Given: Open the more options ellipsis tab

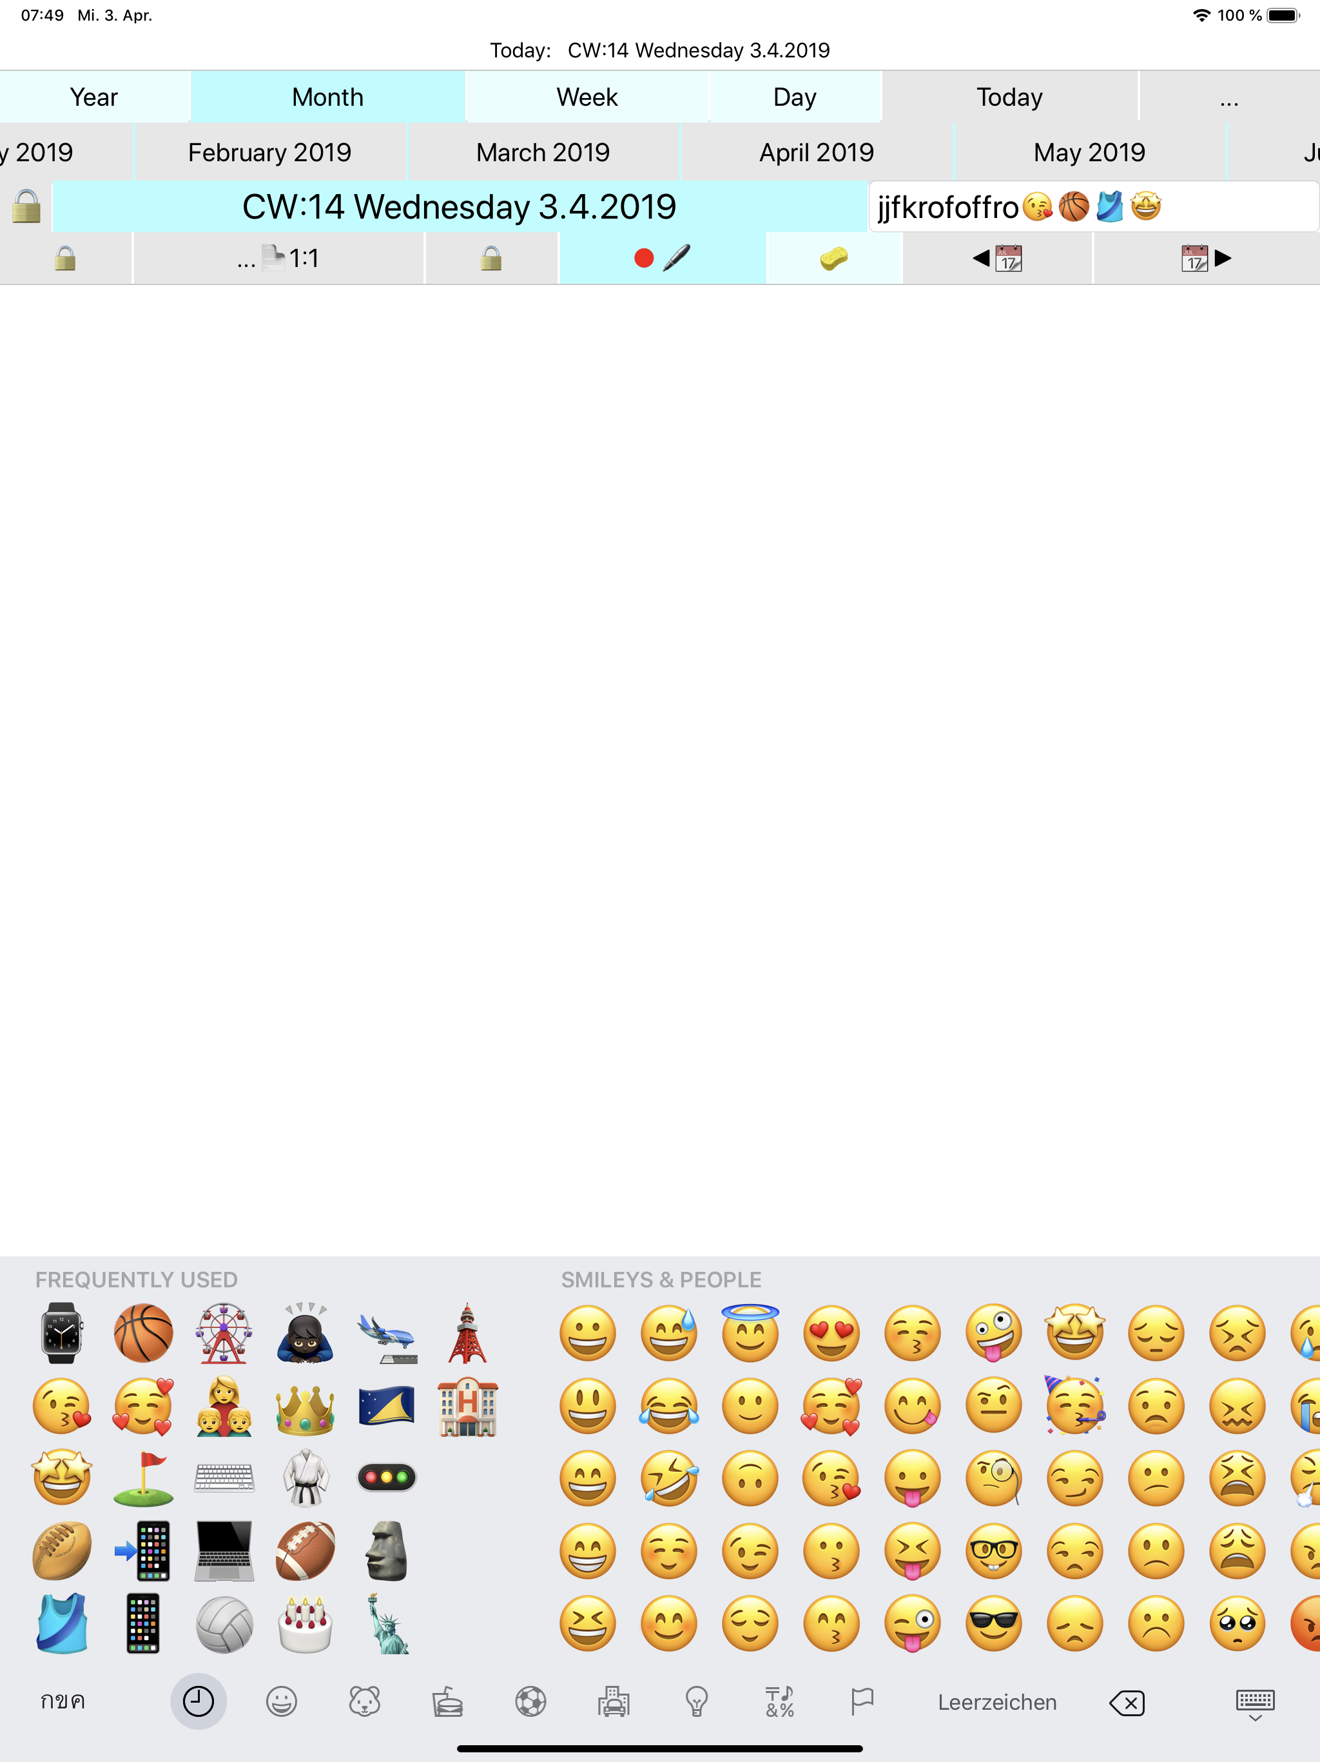Looking at the screenshot, I should pyautogui.click(x=1229, y=97).
